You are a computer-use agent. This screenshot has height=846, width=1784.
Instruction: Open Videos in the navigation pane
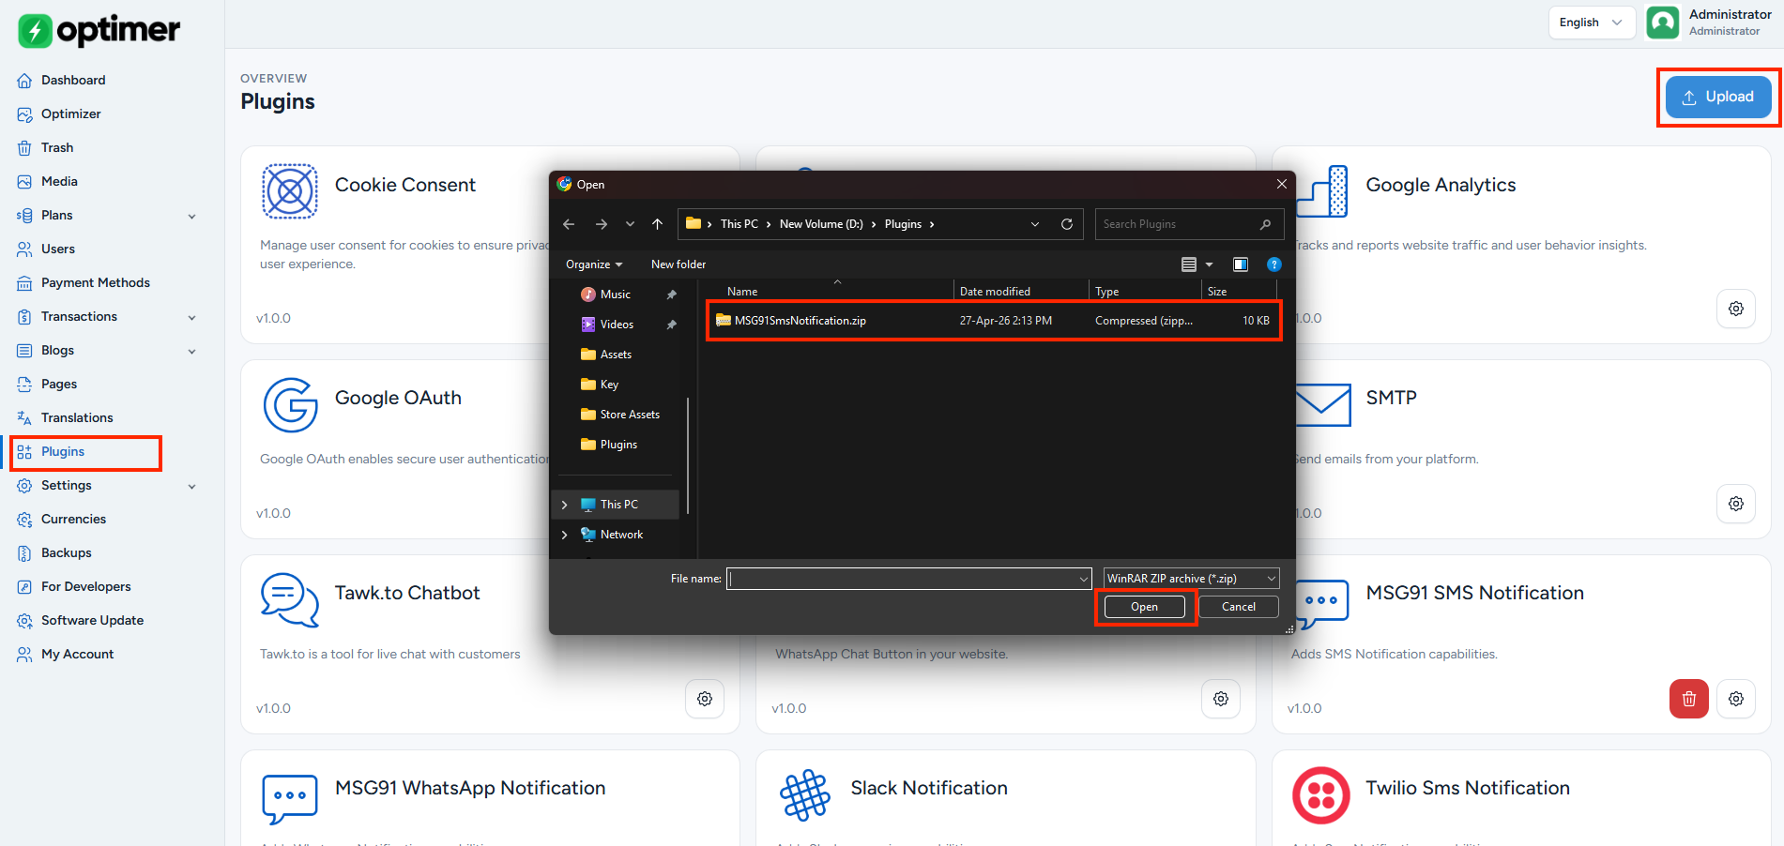point(617,325)
